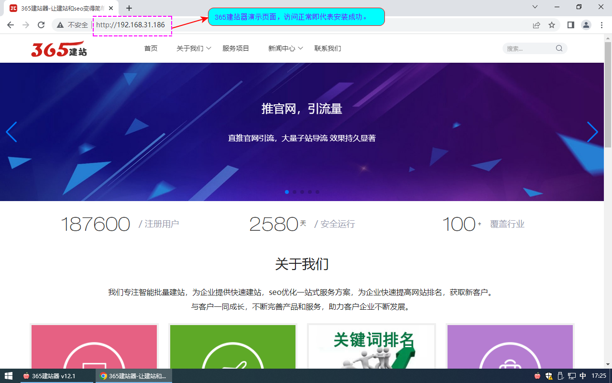Open the 关键词排名 image card

coord(372,347)
